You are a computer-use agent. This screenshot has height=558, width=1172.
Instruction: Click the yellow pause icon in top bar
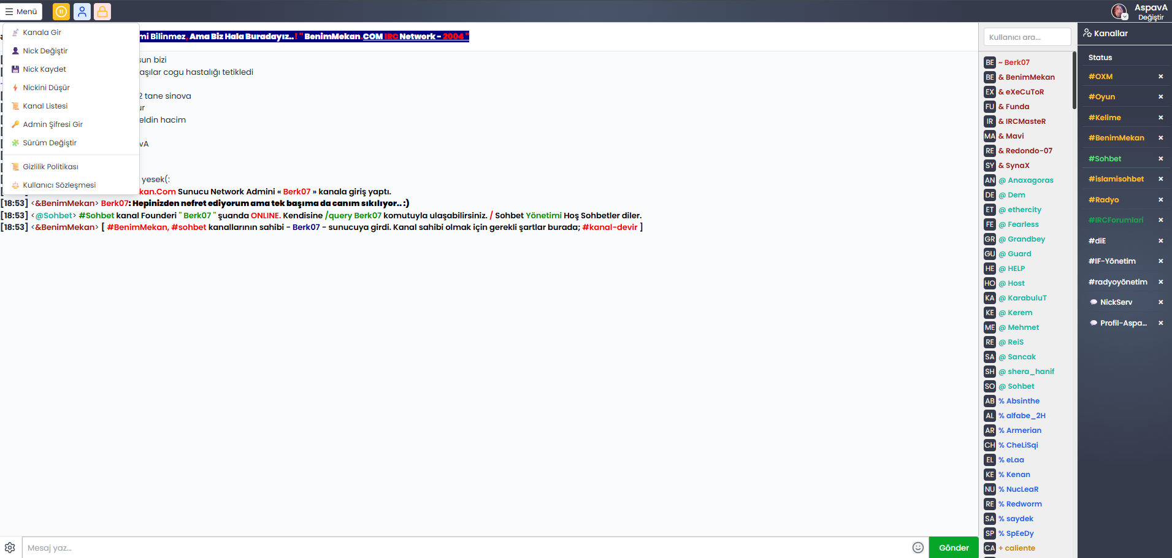coord(61,12)
